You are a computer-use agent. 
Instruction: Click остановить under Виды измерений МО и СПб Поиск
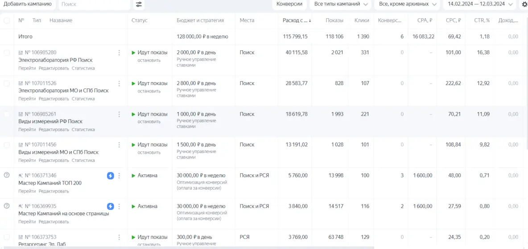[149, 153]
